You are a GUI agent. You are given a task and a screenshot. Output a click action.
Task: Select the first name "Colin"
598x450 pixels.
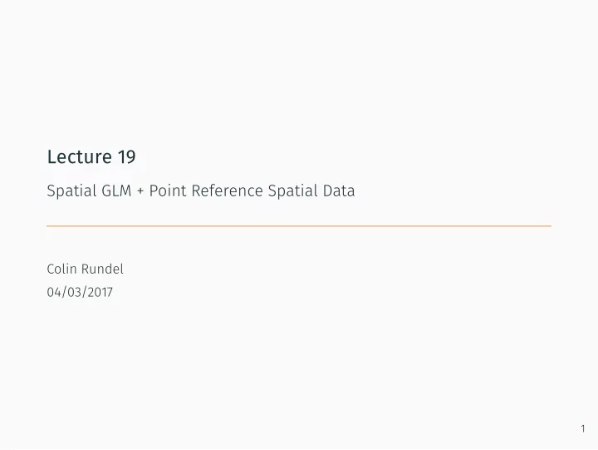[x=61, y=269]
